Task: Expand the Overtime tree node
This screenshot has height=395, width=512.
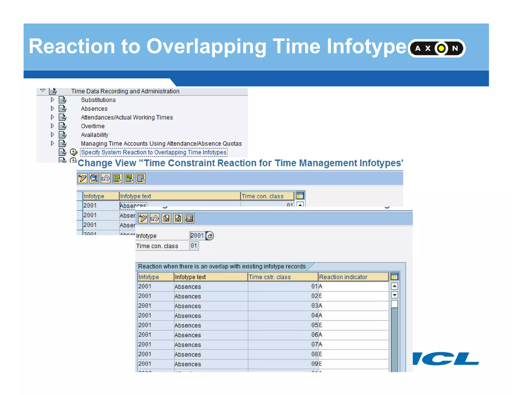Action: [52, 126]
